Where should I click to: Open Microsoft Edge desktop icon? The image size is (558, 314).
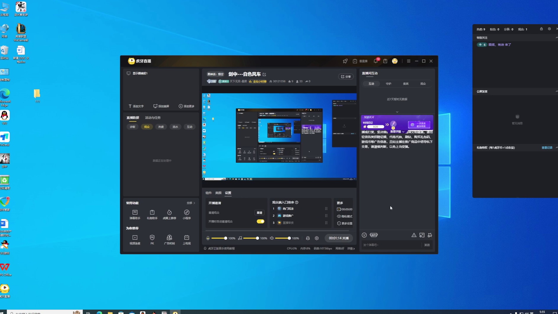pos(5,98)
